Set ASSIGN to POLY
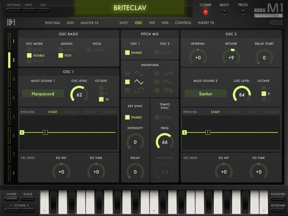Viewport: 288px width, 216px height. 61,55
